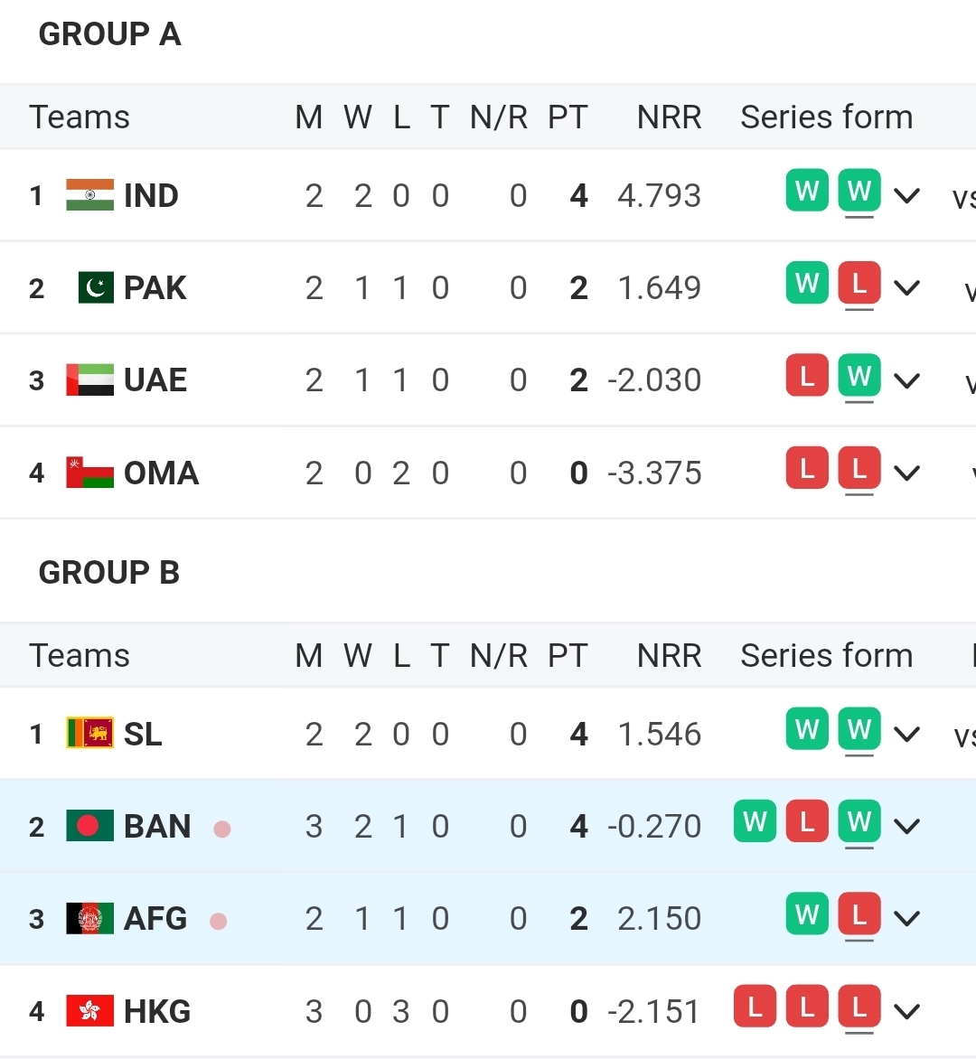The width and height of the screenshot is (976, 1059).
Task: Click the India flag icon
Action: pyautogui.click(x=89, y=195)
